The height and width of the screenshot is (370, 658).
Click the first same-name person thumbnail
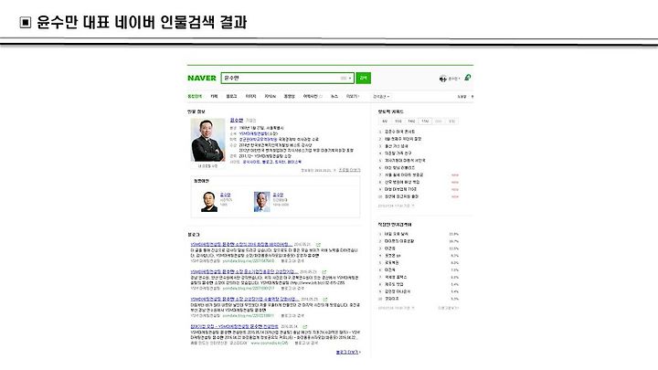coord(209,201)
